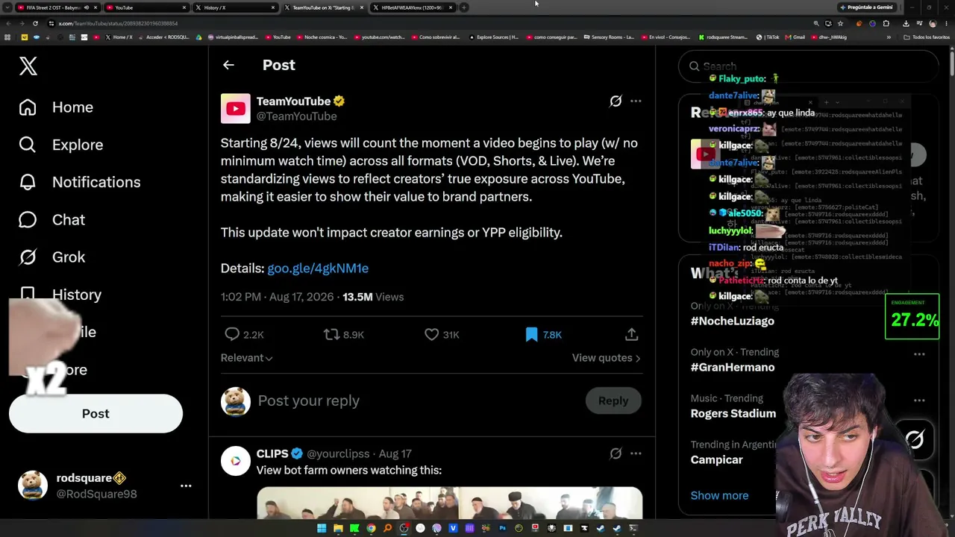Open the goo.gle/4gkNM1e details link

[x=318, y=268]
